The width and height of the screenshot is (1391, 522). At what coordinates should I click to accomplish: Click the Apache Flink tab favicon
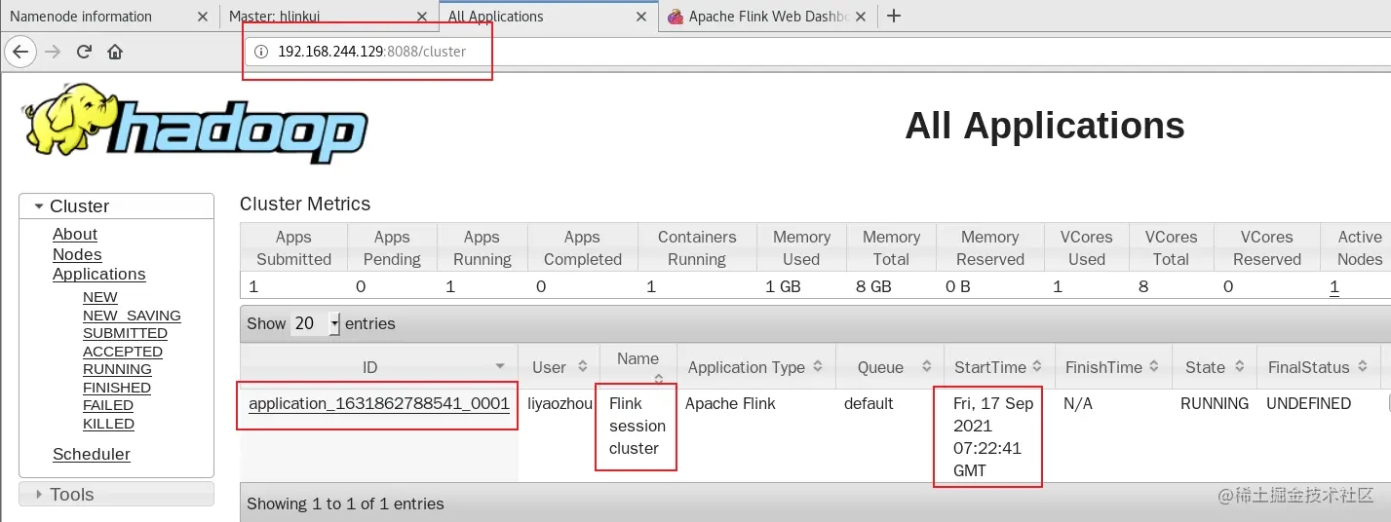(x=675, y=17)
